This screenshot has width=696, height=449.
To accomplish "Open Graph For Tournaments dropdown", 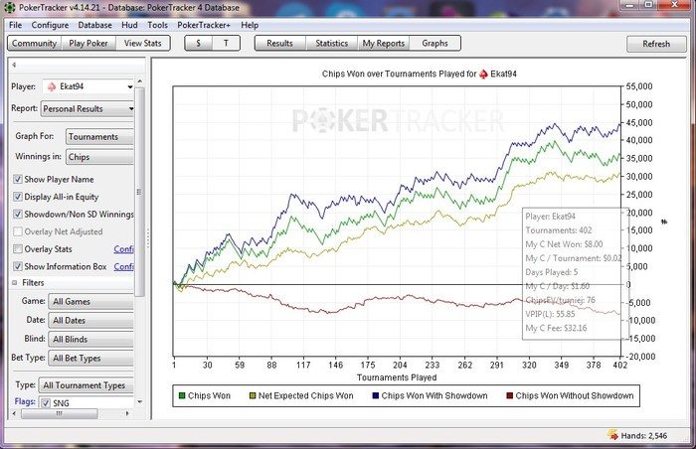I will 99,137.
